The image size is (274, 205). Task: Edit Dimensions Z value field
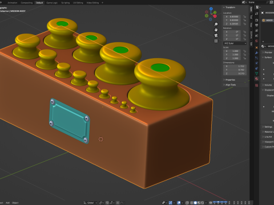[x=235, y=73]
